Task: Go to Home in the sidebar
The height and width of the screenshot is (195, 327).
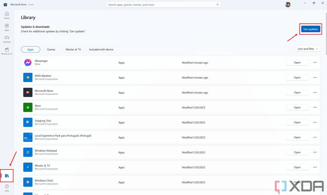Action: pyautogui.click(x=7, y=15)
